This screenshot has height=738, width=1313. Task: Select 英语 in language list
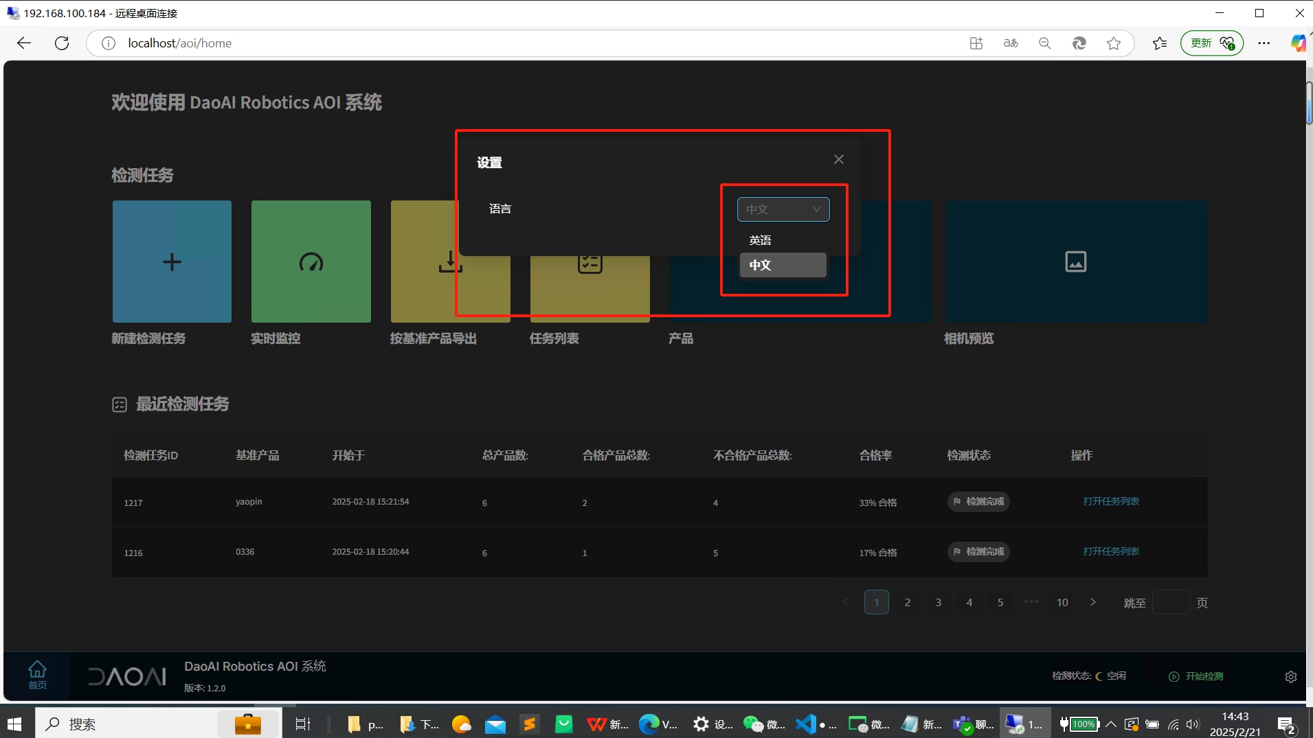coord(783,240)
